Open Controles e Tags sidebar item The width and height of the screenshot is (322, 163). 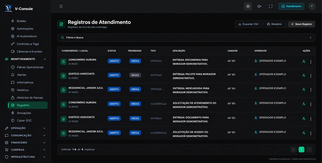[28, 44]
